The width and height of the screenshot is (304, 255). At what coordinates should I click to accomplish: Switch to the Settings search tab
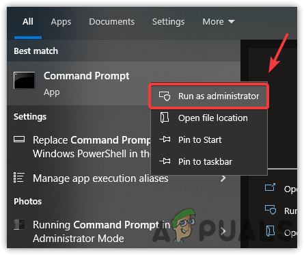(168, 22)
